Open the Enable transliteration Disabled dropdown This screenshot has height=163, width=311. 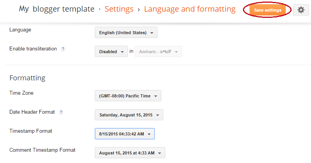111,52
